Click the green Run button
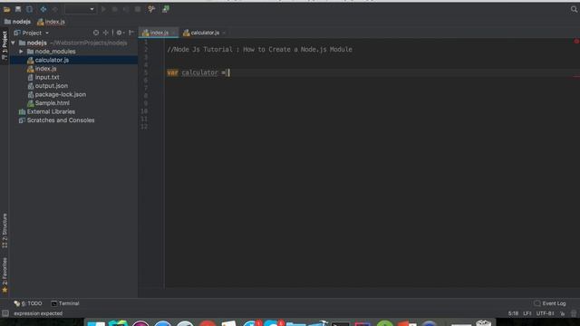580x326 pixels. click(x=103, y=9)
